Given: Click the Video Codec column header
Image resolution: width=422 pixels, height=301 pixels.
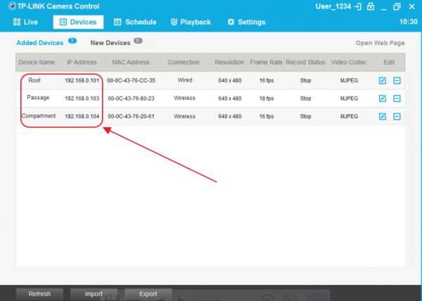Looking at the screenshot, I should pyautogui.click(x=349, y=63).
